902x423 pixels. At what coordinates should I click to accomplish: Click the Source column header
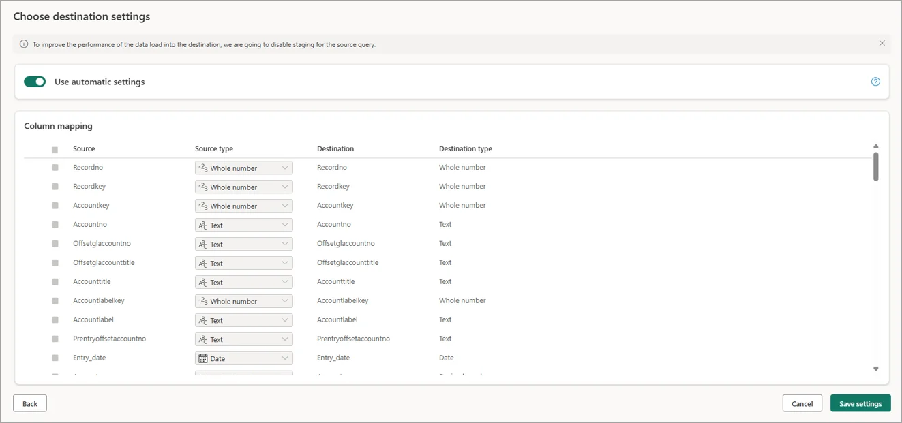[84, 148]
